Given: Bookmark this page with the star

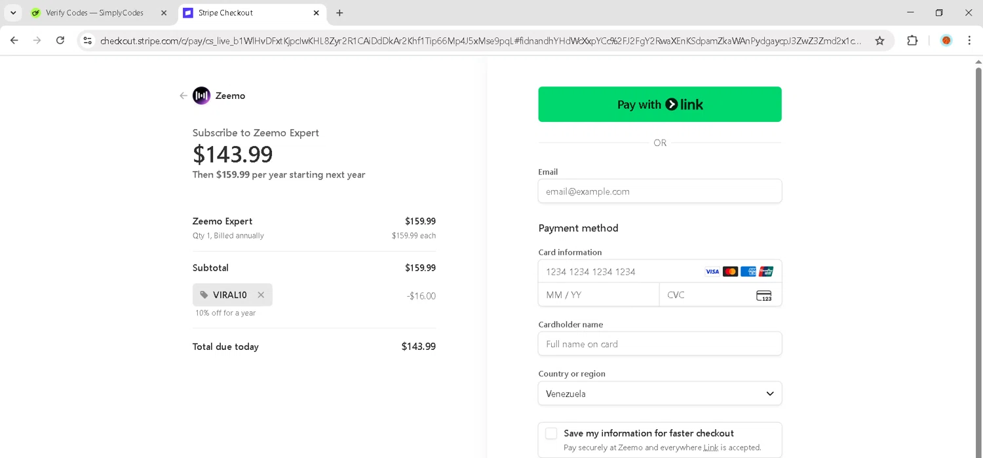Looking at the screenshot, I should (x=879, y=41).
